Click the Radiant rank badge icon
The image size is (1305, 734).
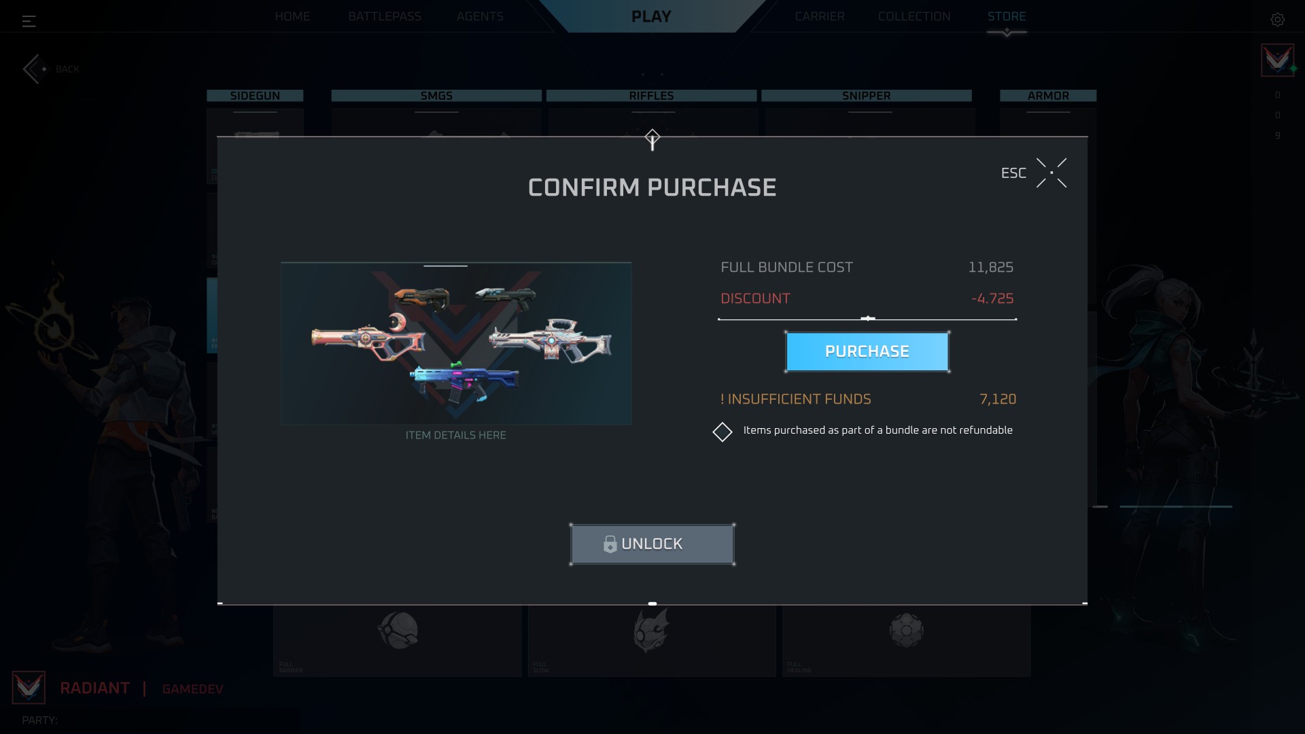[29, 688]
